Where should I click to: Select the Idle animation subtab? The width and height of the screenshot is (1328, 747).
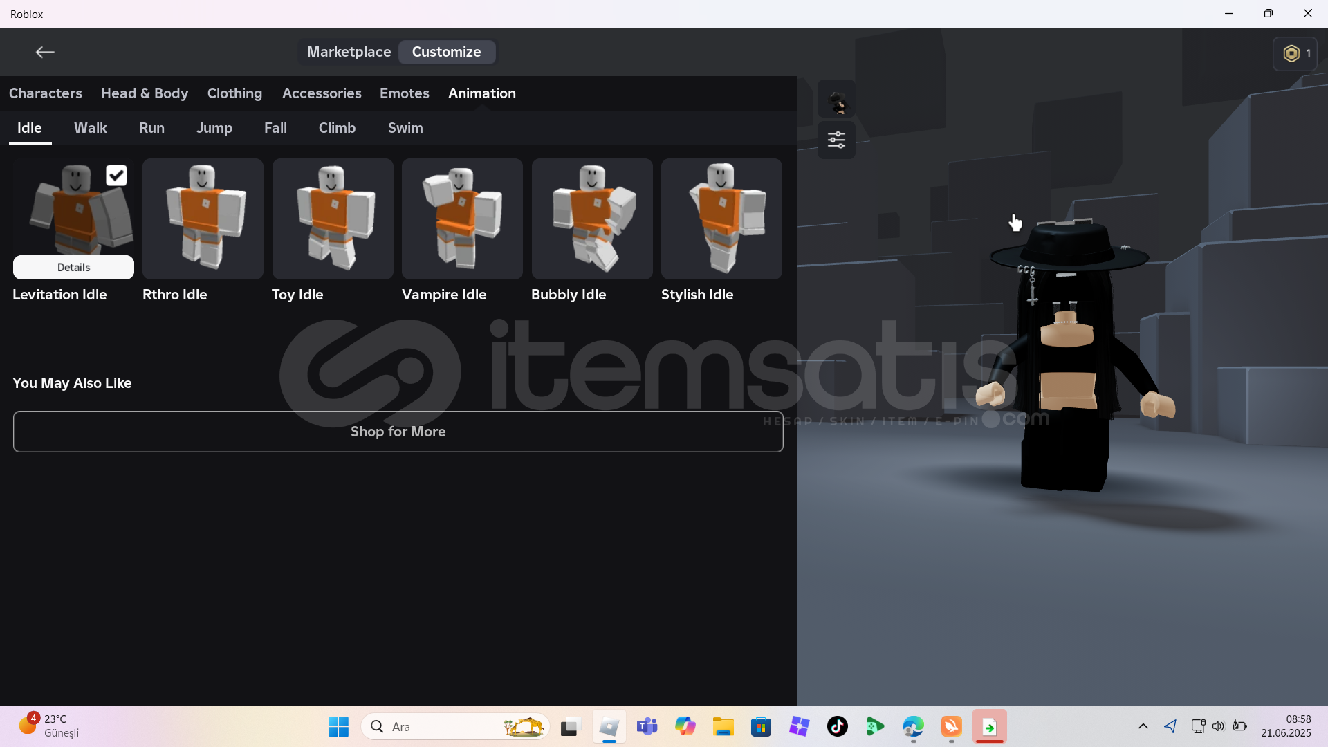tap(30, 128)
